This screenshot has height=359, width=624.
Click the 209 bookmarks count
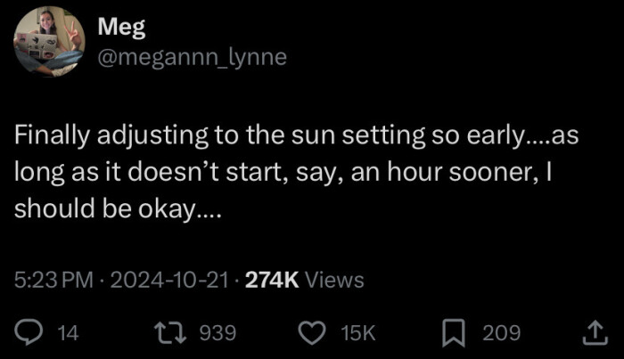coord(501,333)
